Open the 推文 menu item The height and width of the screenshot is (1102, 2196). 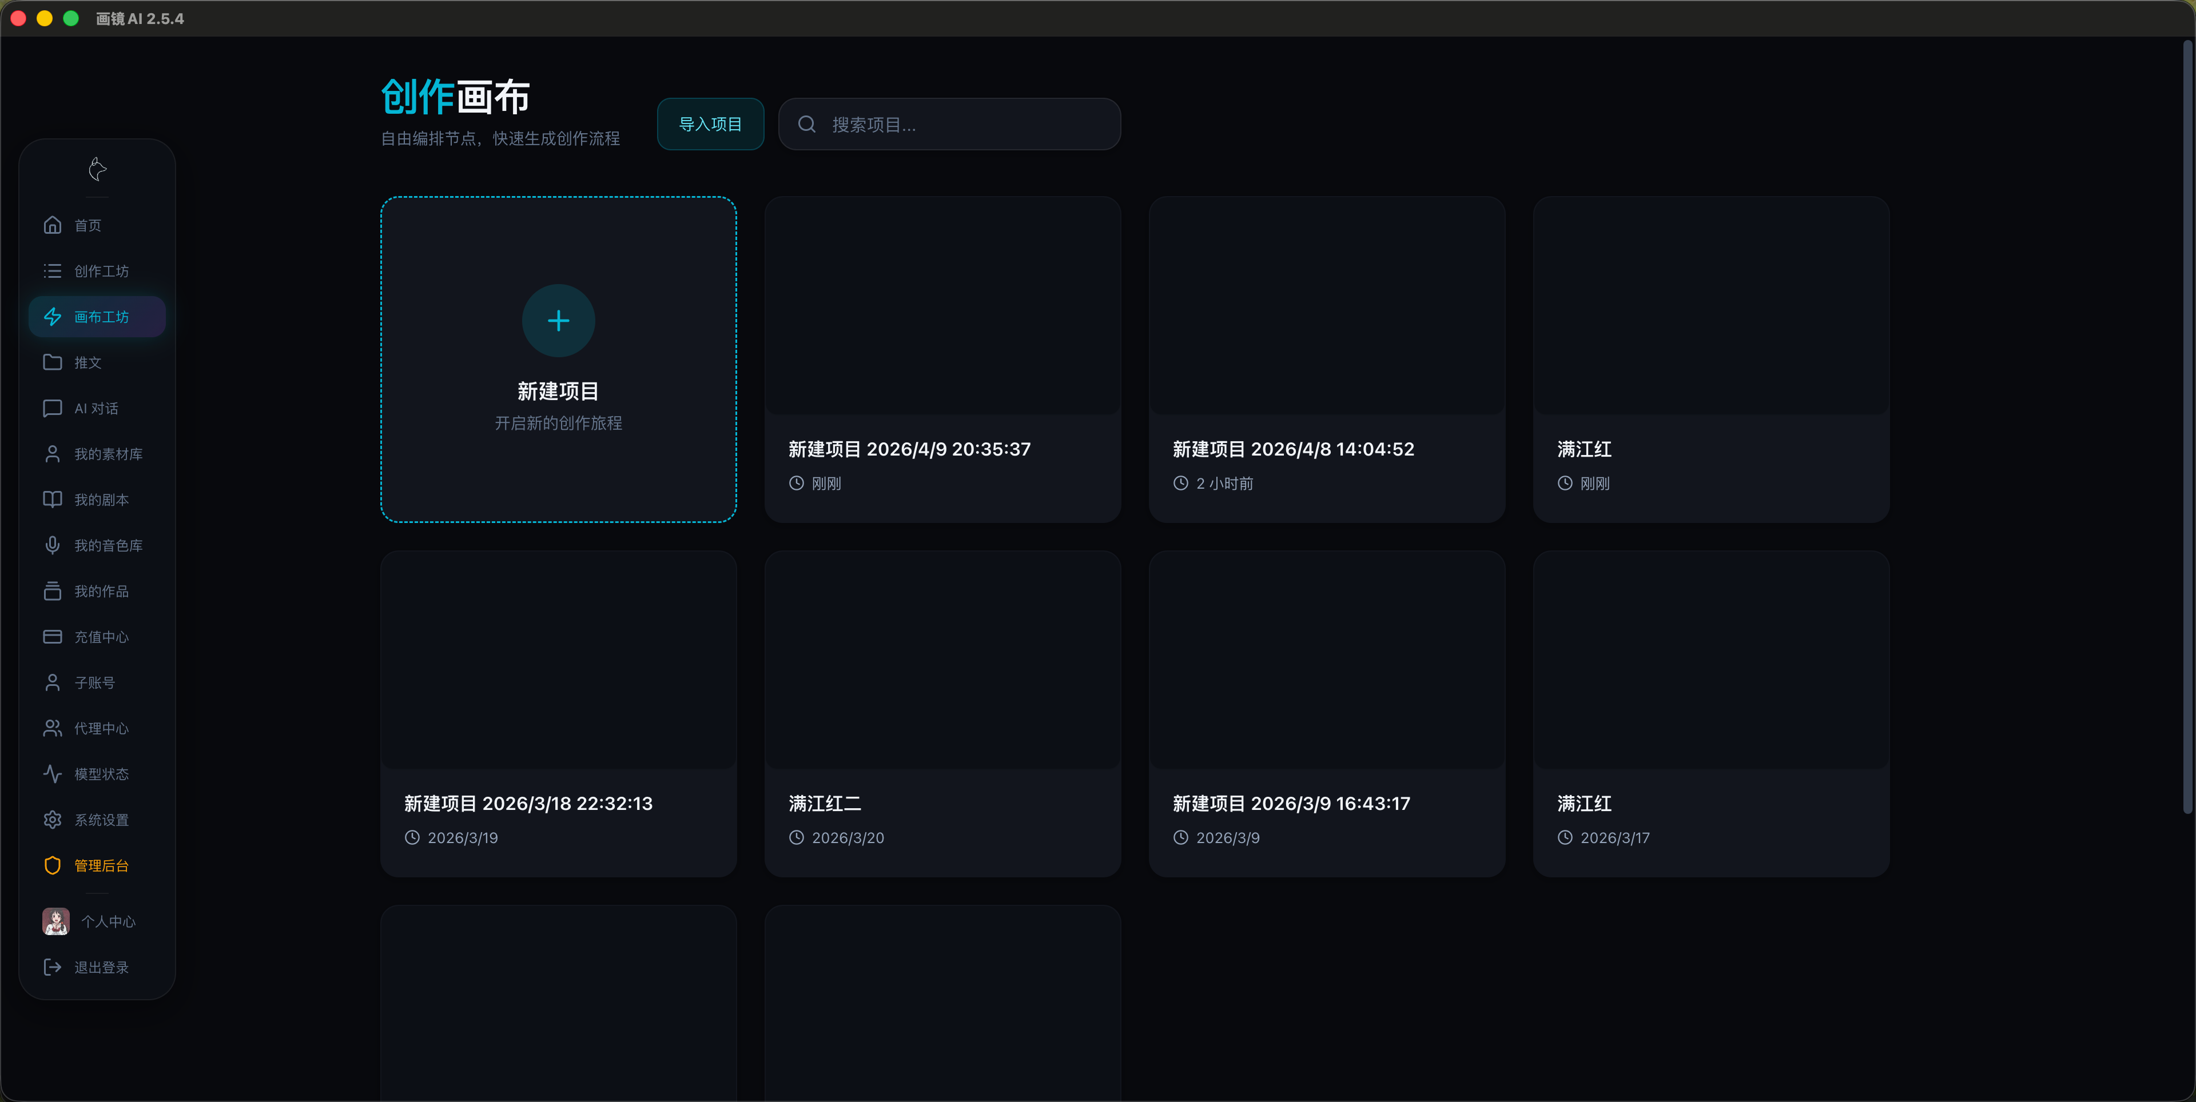tap(87, 363)
